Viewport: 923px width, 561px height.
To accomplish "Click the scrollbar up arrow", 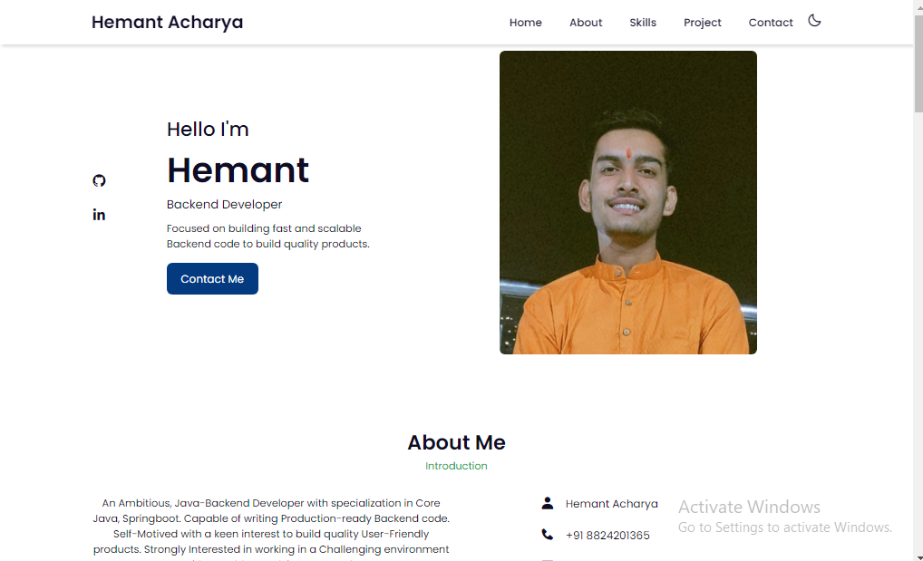I will pos(918,5).
